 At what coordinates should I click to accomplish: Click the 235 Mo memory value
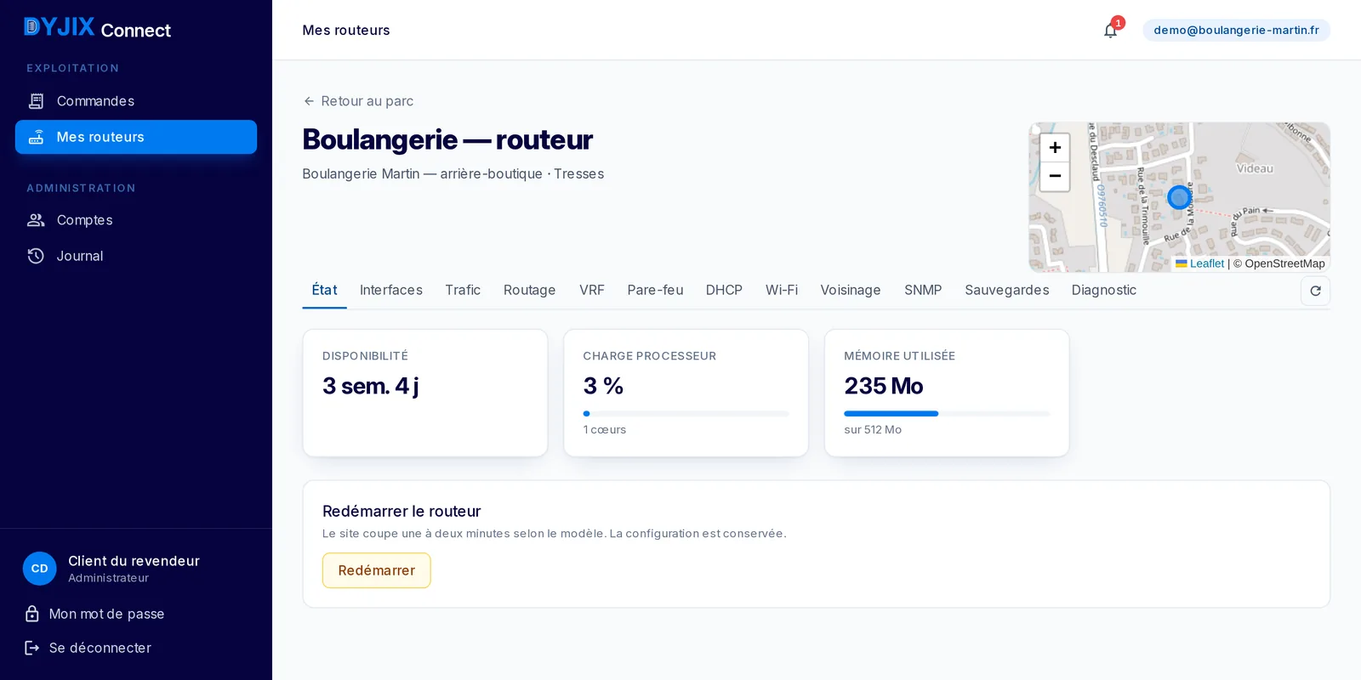point(884,386)
